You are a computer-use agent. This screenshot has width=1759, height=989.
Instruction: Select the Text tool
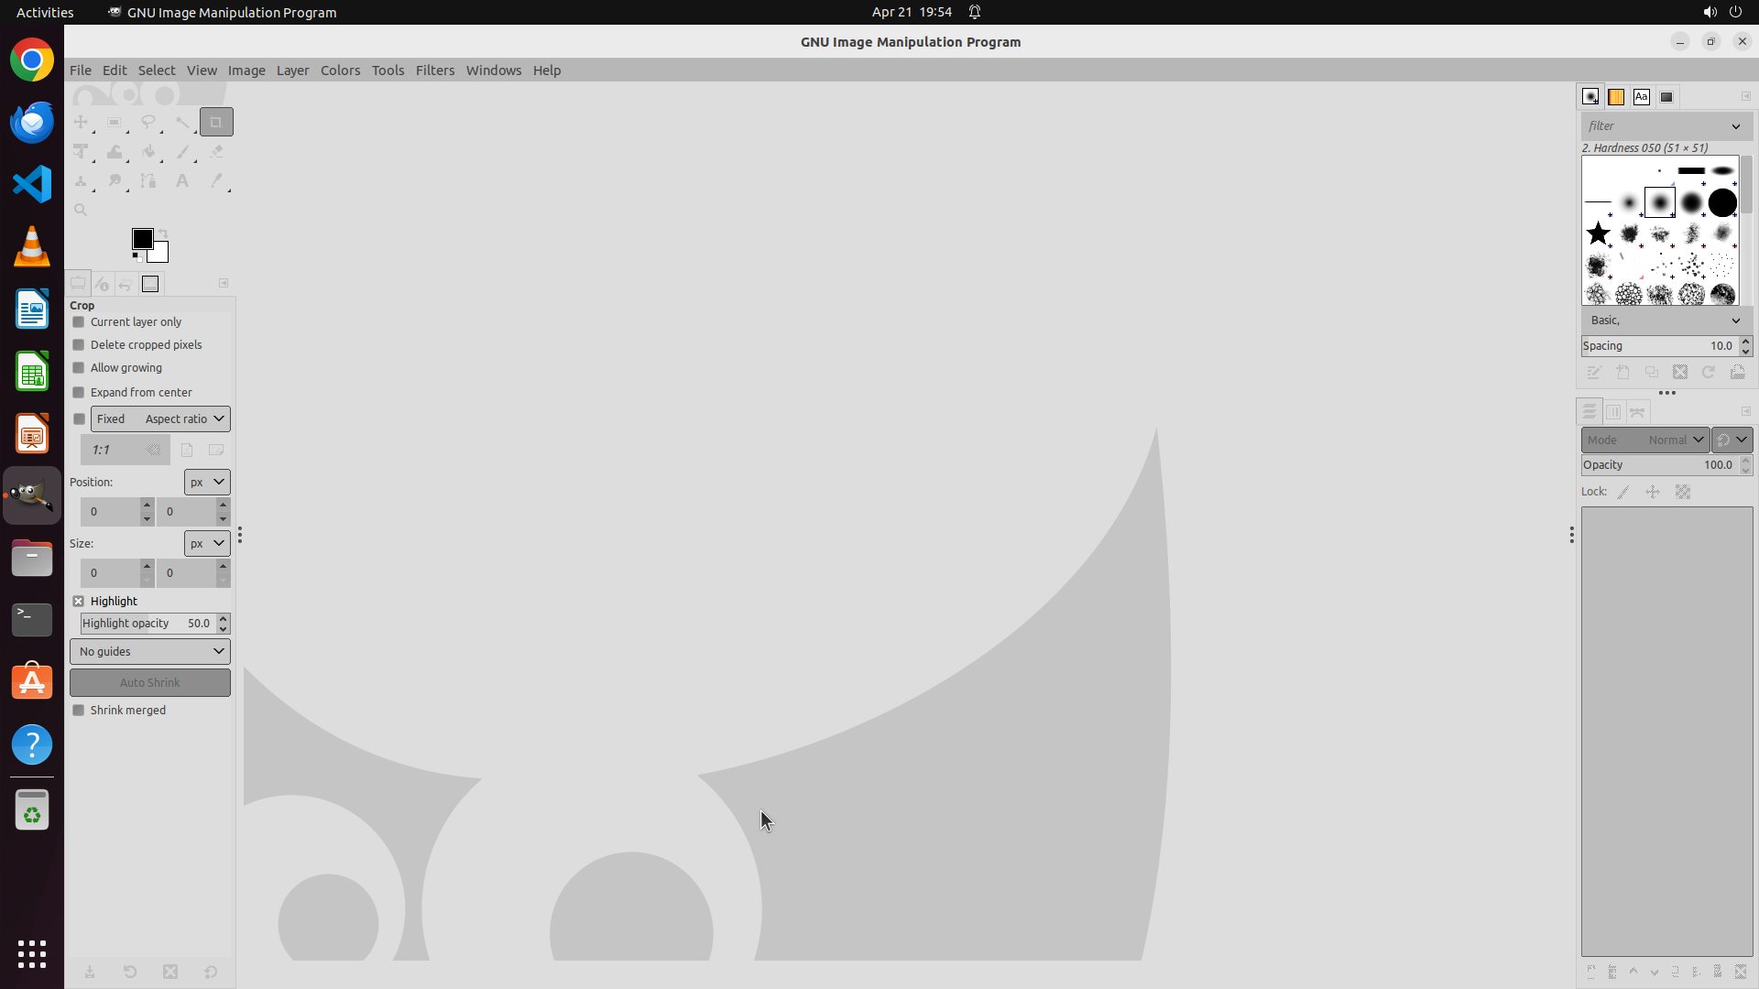click(182, 181)
